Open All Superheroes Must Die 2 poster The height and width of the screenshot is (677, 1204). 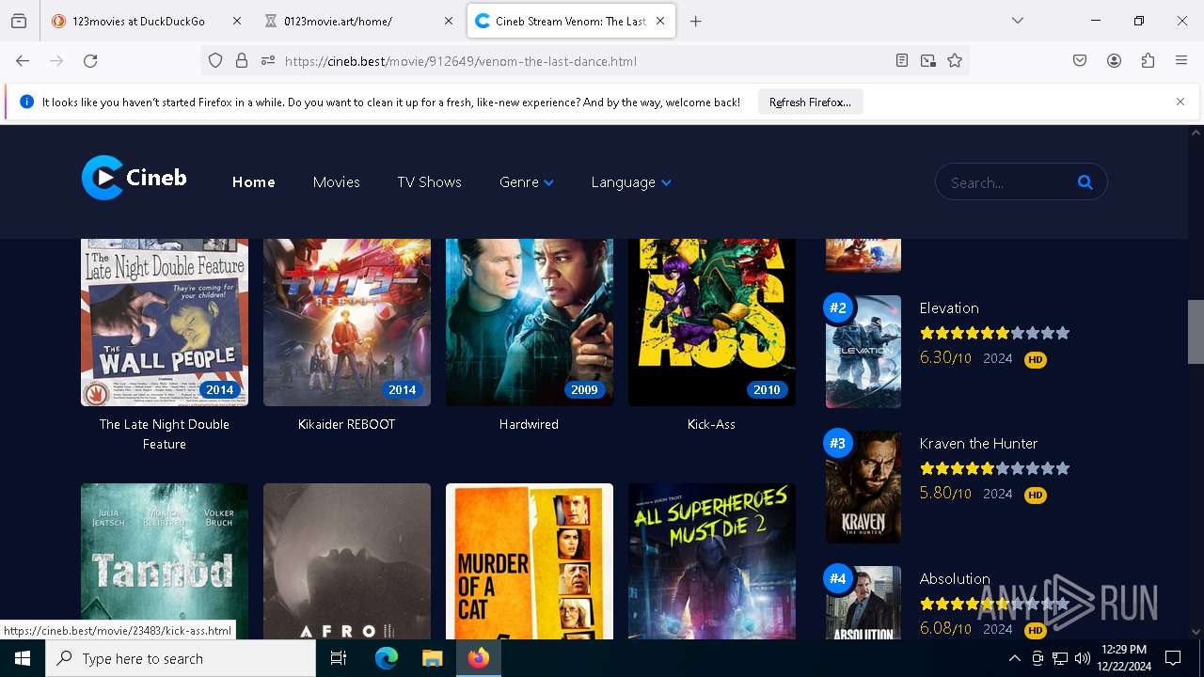(712, 561)
